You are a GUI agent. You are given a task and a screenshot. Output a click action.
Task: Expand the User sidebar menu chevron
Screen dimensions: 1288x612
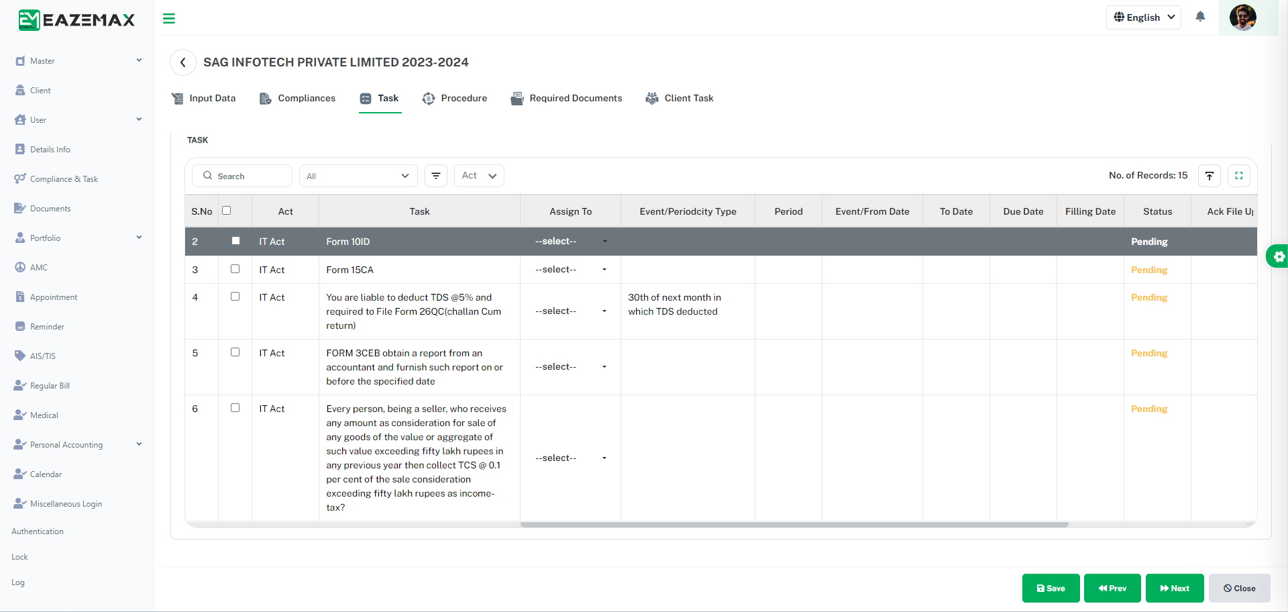(x=139, y=119)
